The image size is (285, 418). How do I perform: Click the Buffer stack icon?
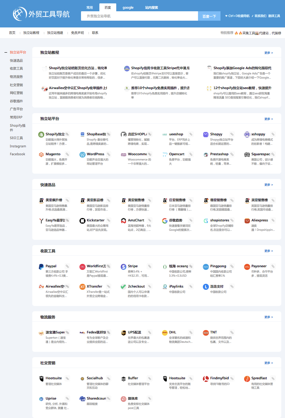123,379
